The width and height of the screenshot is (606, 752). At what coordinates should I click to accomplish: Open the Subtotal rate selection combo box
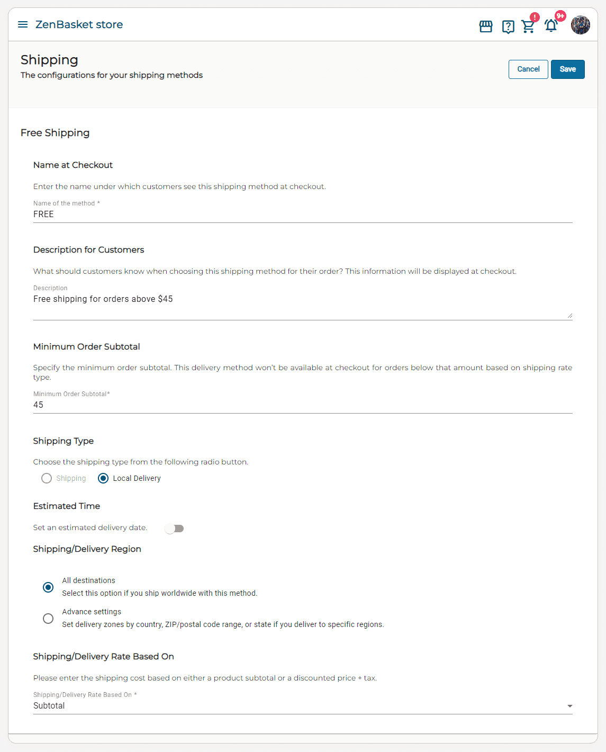click(296, 706)
